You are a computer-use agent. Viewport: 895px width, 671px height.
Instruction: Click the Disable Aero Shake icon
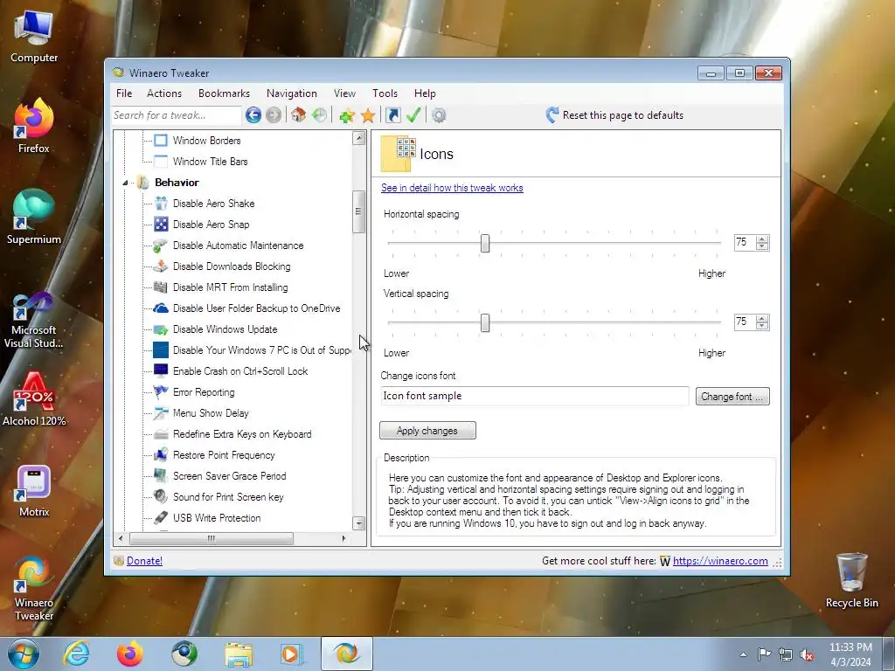coord(161,204)
